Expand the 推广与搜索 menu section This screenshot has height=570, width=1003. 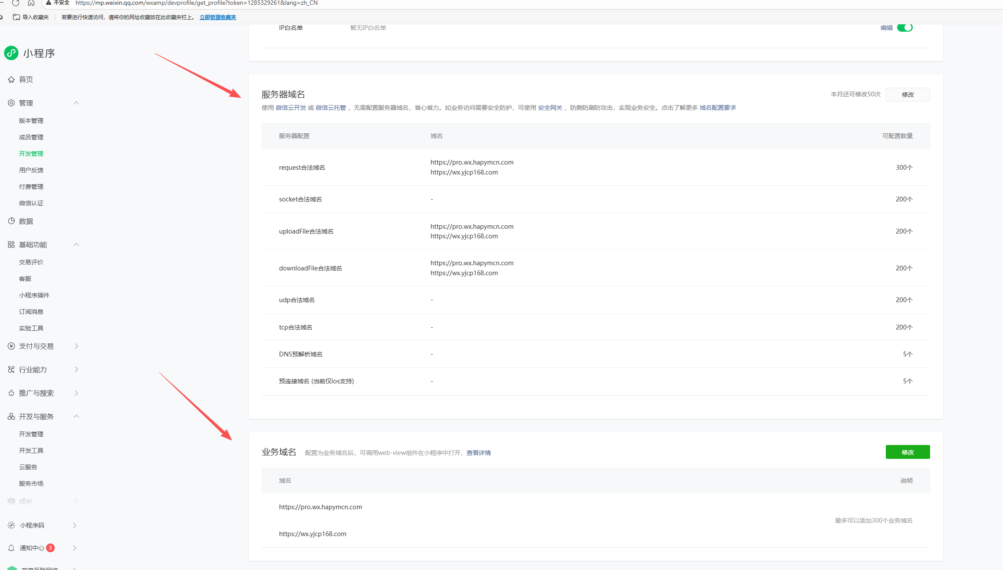pyautogui.click(x=76, y=393)
